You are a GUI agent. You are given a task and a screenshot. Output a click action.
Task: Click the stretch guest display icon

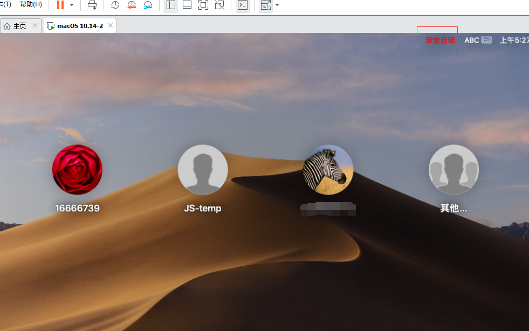tap(265, 5)
